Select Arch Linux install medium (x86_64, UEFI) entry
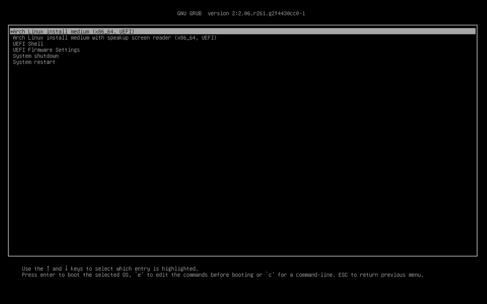The image size is (487, 304). coord(242,31)
